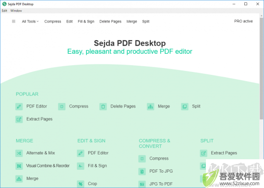This screenshot has width=264, height=188.
Task: Open Fill & Sign text in Edit & Sign
Action: 97,165
